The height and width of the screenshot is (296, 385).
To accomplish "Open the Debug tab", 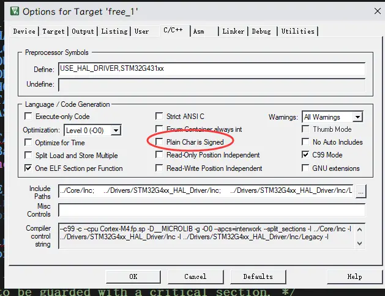I will (x=261, y=31).
